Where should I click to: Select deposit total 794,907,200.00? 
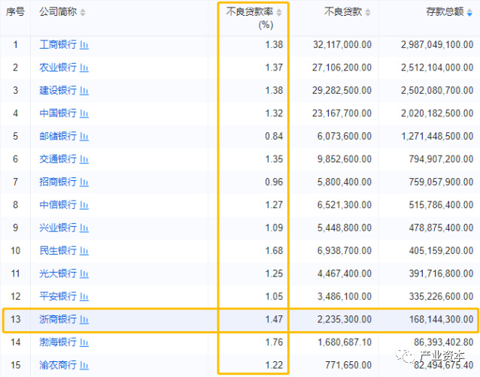tap(441, 159)
